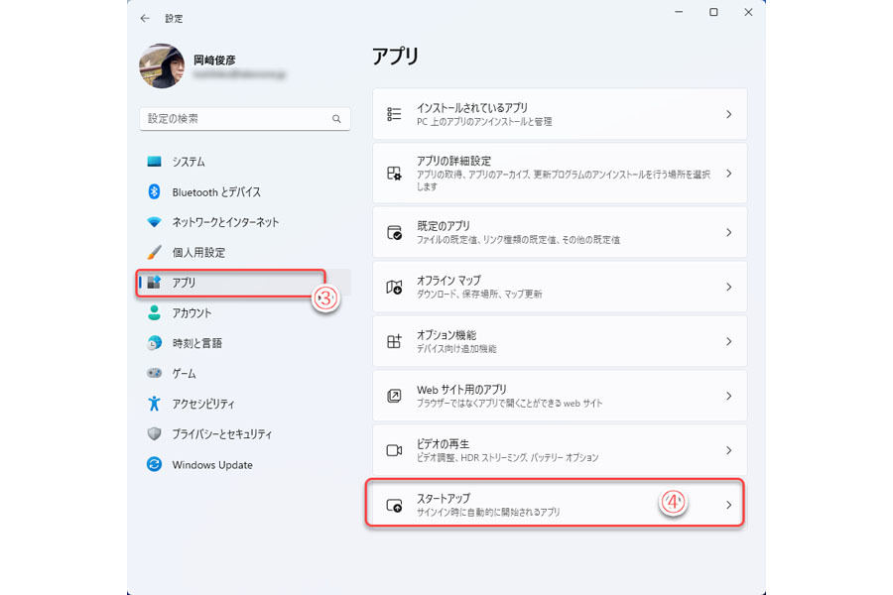Click the オプション機能 grid-plus icon

pyautogui.click(x=394, y=341)
